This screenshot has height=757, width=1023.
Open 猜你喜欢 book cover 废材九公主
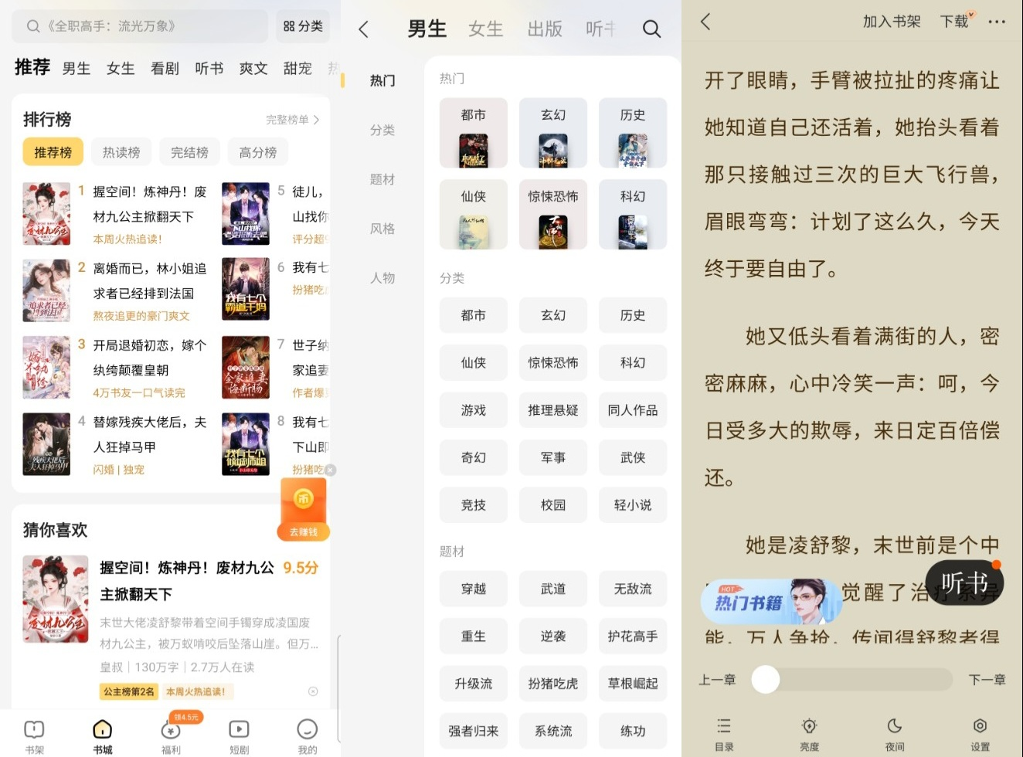pos(56,599)
